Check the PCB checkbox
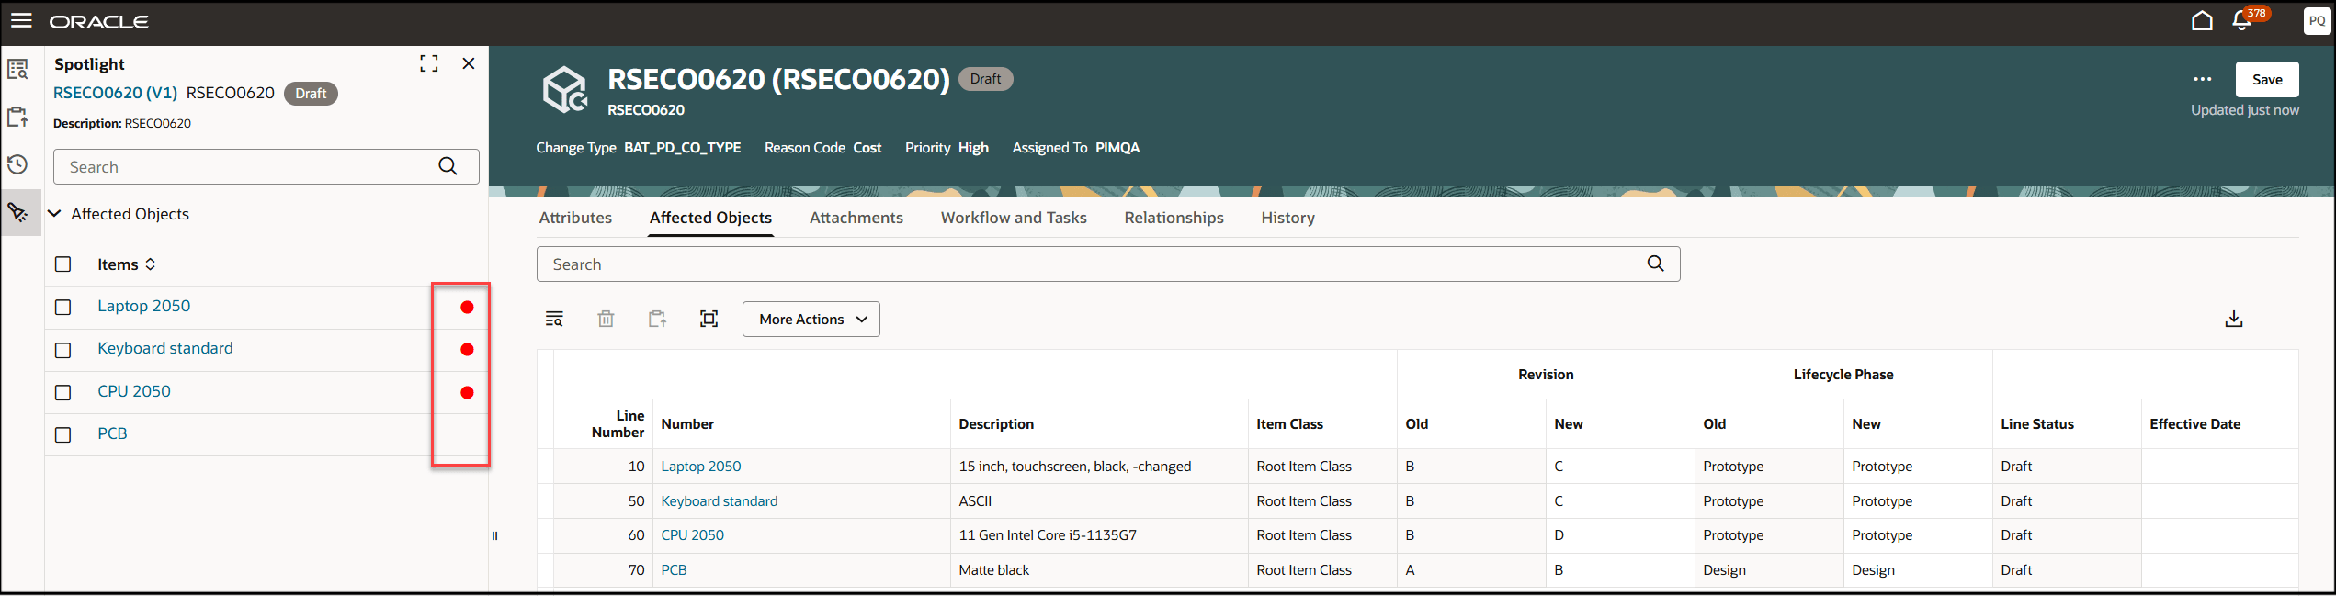 63,434
